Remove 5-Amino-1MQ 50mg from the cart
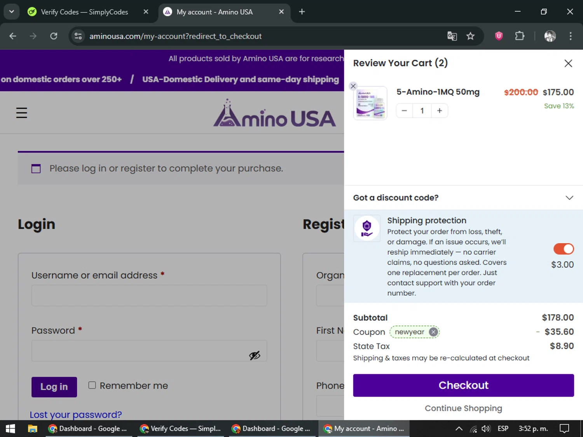 click(x=353, y=86)
